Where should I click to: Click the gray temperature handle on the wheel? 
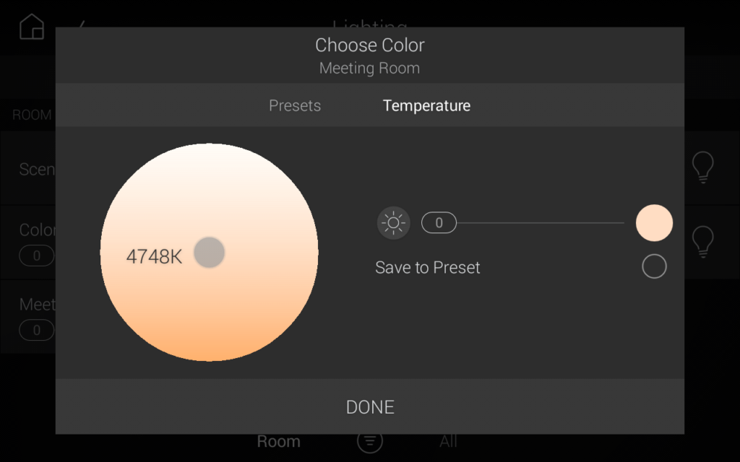pyautogui.click(x=210, y=253)
